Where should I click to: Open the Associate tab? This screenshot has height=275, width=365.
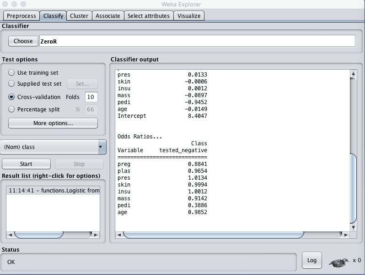(108, 16)
